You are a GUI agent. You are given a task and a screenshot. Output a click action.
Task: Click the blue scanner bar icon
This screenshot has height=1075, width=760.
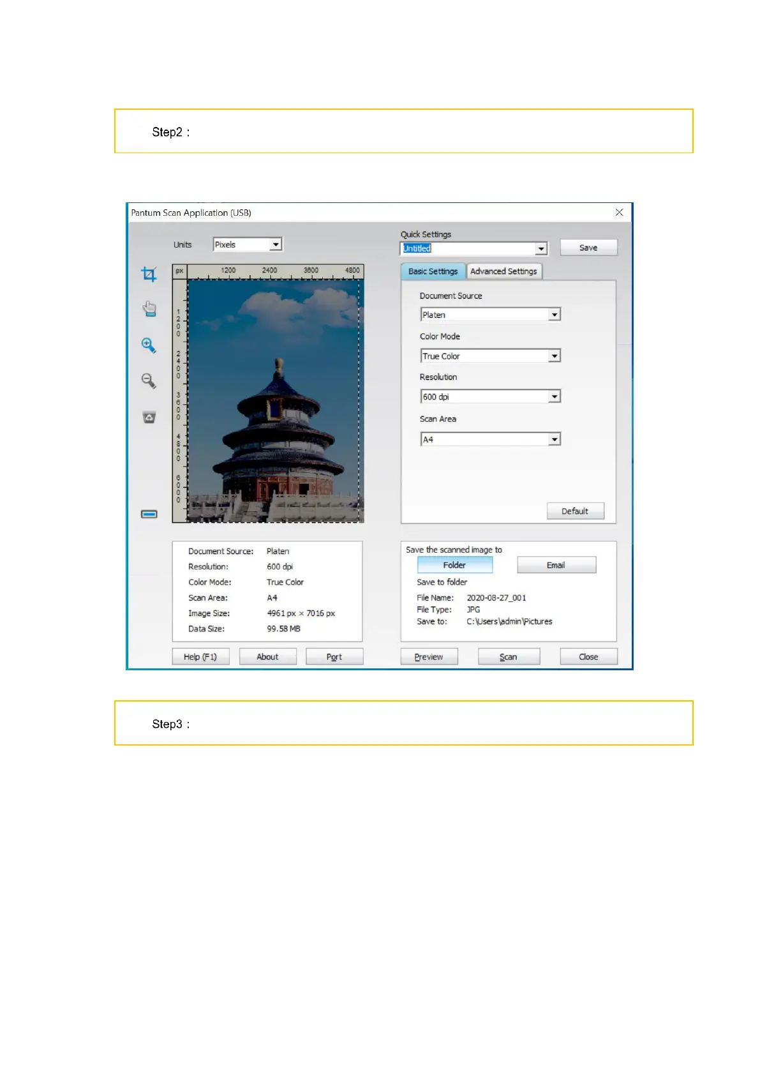coord(149,514)
